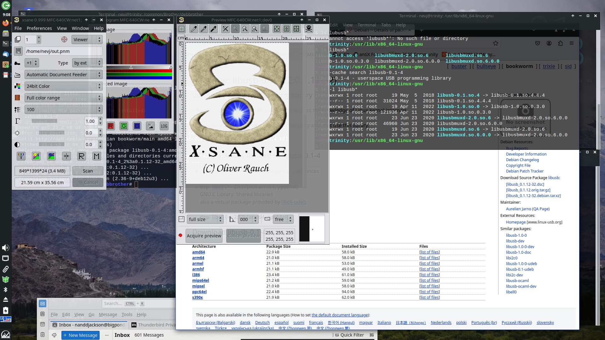Open the Preferences menu in xsane

(39, 28)
